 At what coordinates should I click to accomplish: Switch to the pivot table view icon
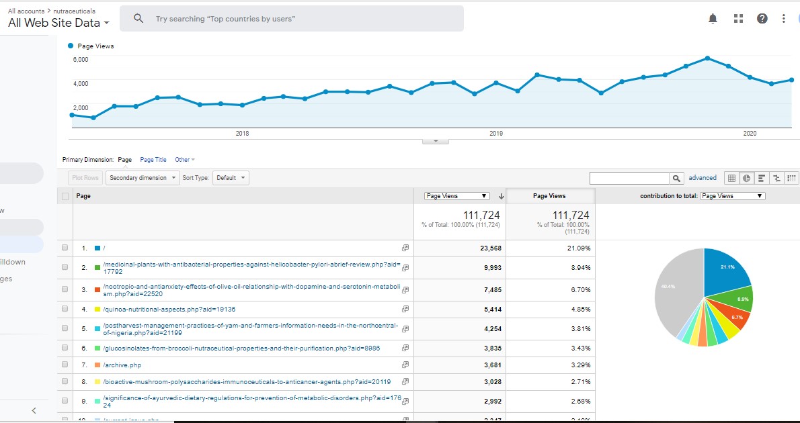click(792, 178)
